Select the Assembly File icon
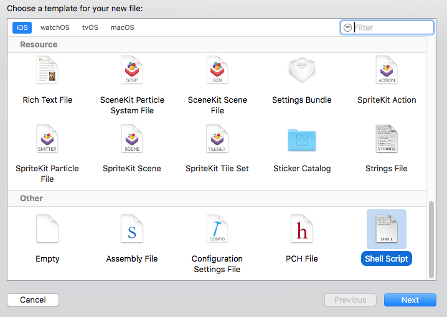 pyautogui.click(x=132, y=229)
